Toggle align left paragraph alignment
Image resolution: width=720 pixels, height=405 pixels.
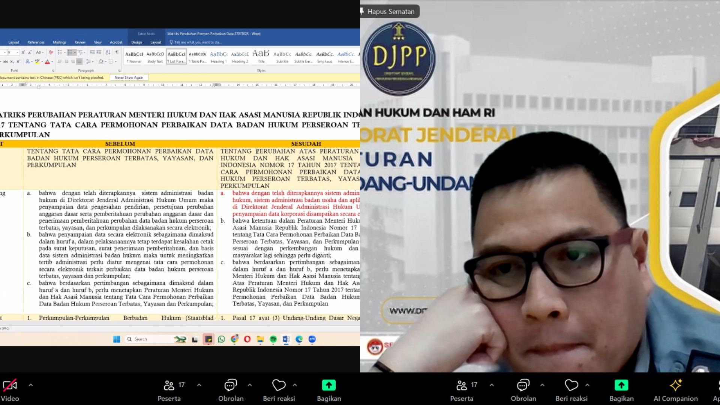(x=60, y=61)
